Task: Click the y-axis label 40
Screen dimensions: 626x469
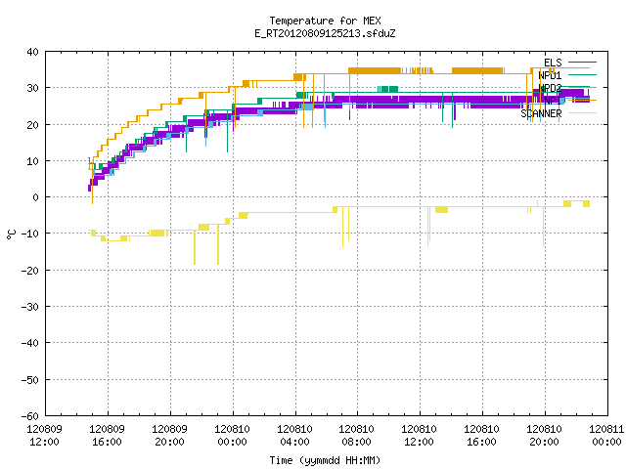Action: pyautogui.click(x=32, y=52)
